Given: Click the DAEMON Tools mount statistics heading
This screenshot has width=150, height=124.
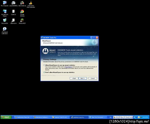Looking at the screenshot, I should pos(70,50).
